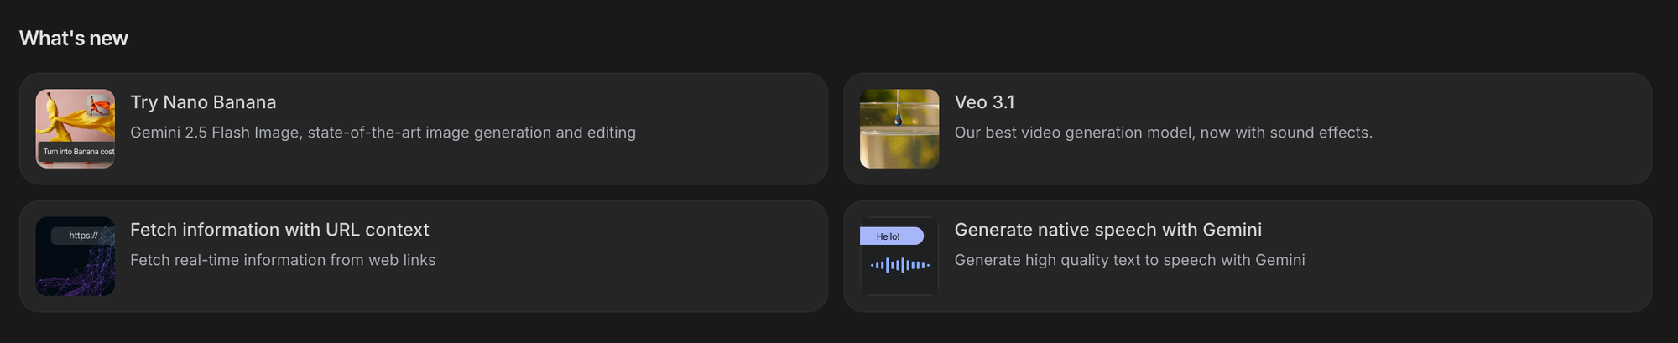Click the 'Hello!' speech bubble graphic
This screenshot has width=1678, height=343.
(890, 236)
